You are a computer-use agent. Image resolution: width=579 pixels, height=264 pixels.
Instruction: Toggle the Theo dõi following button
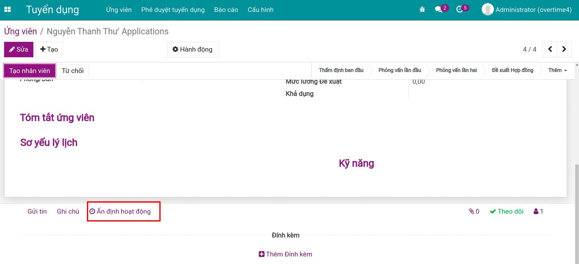[507, 211]
